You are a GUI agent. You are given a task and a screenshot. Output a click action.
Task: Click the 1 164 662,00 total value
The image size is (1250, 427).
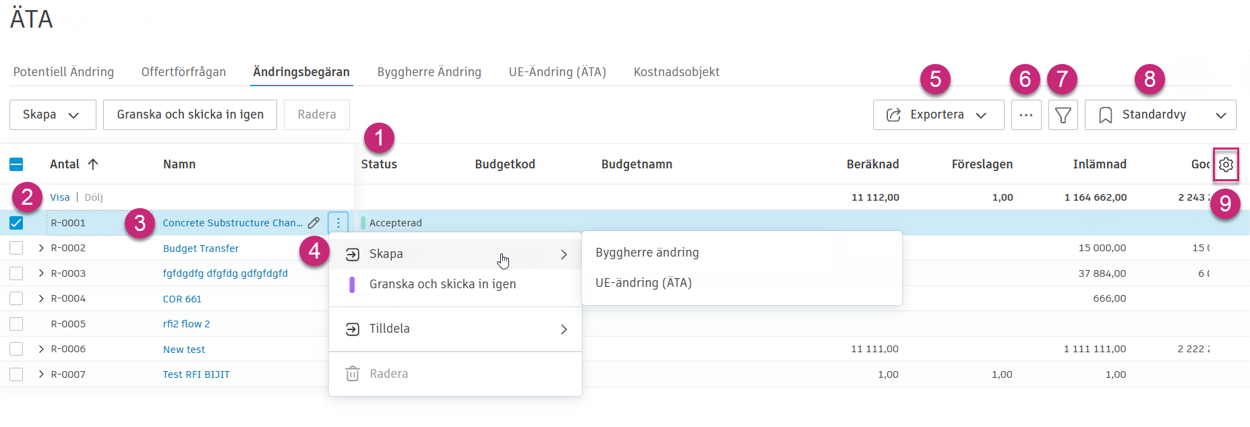click(x=1096, y=197)
